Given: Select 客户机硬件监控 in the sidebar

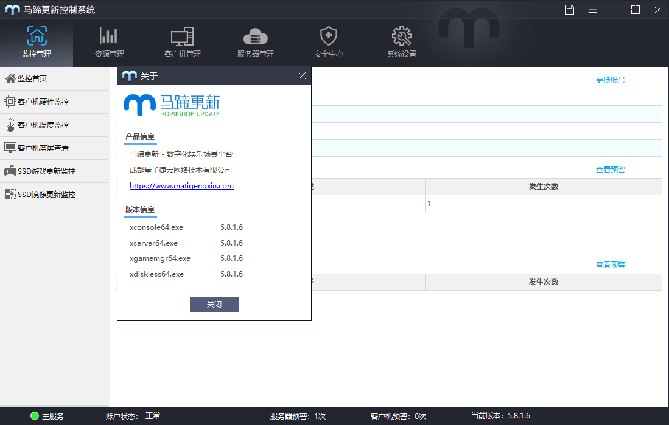Looking at the screenshot, I should coord(54,102).
